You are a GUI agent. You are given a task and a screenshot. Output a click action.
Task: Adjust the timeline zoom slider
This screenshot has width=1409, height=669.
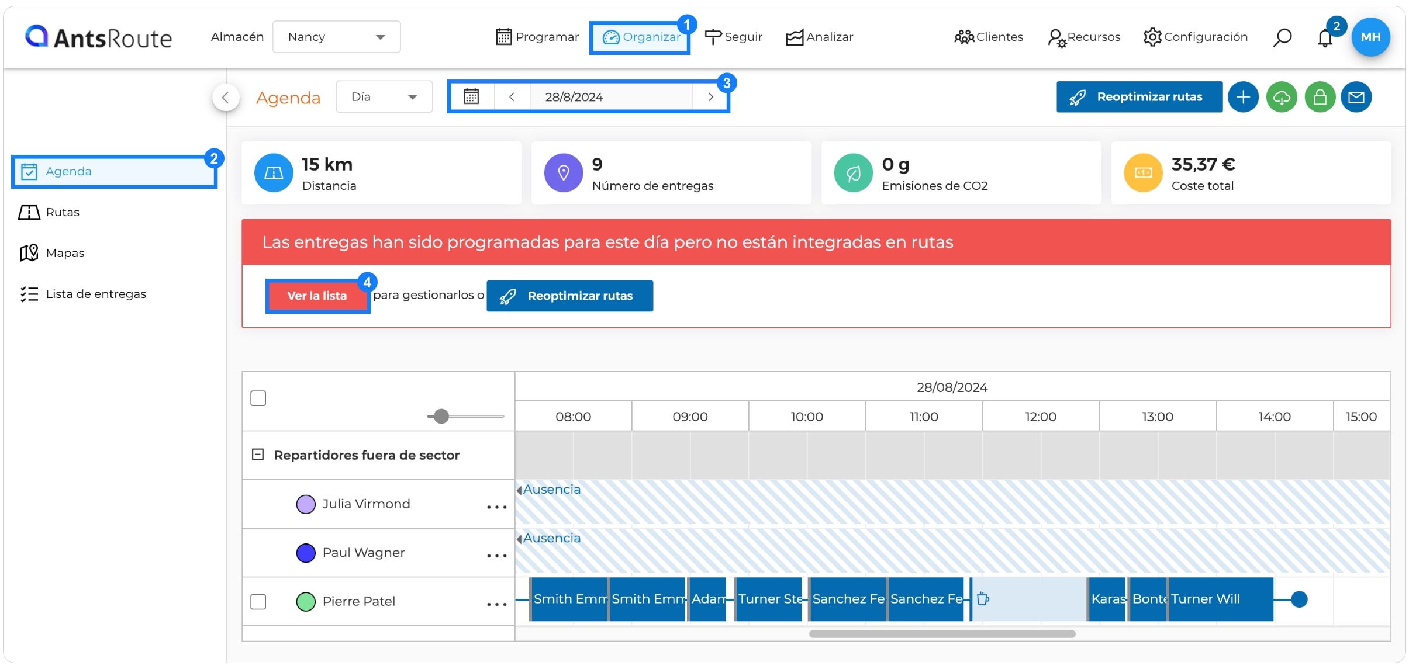(x=441, y=416)
